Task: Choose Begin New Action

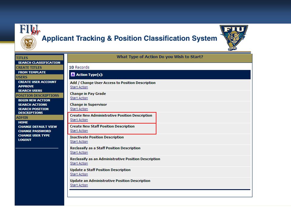Action: click(x=34, y=100)
